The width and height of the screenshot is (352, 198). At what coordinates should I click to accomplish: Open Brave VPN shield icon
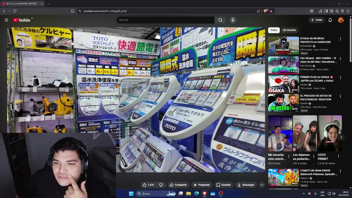click(x=342, y=11)
